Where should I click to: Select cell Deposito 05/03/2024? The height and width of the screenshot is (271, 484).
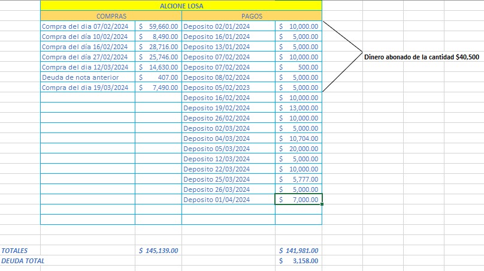(x=228, y=149)
